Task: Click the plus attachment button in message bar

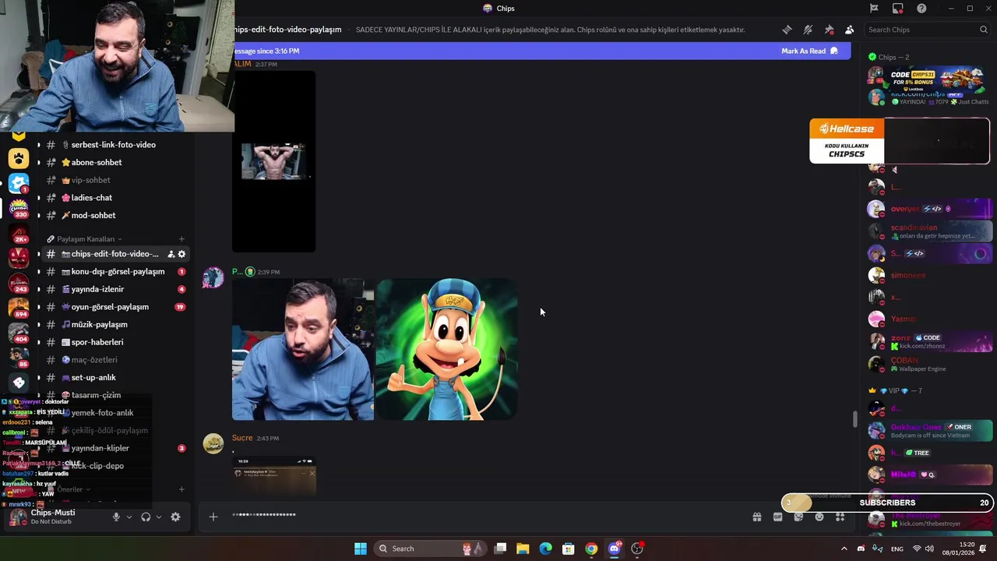Action: [x=213, y=517]
